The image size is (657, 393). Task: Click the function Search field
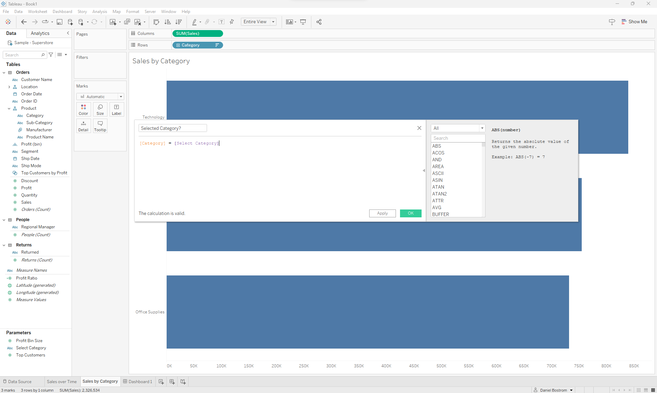(458, 138)
